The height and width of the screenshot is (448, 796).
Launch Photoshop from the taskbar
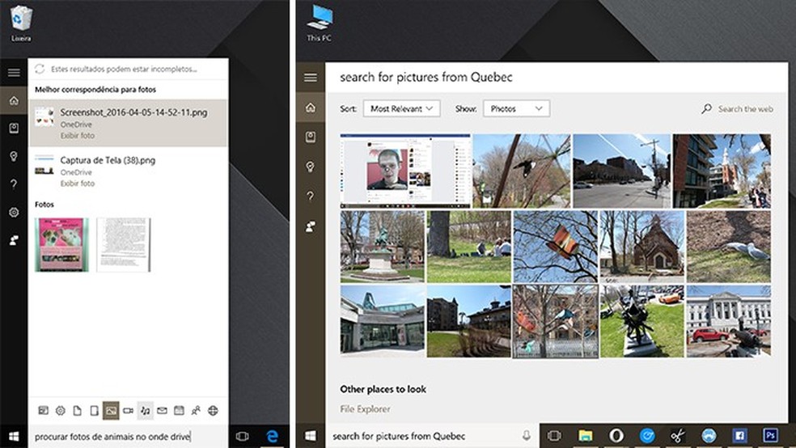click(x=770, y=436)
